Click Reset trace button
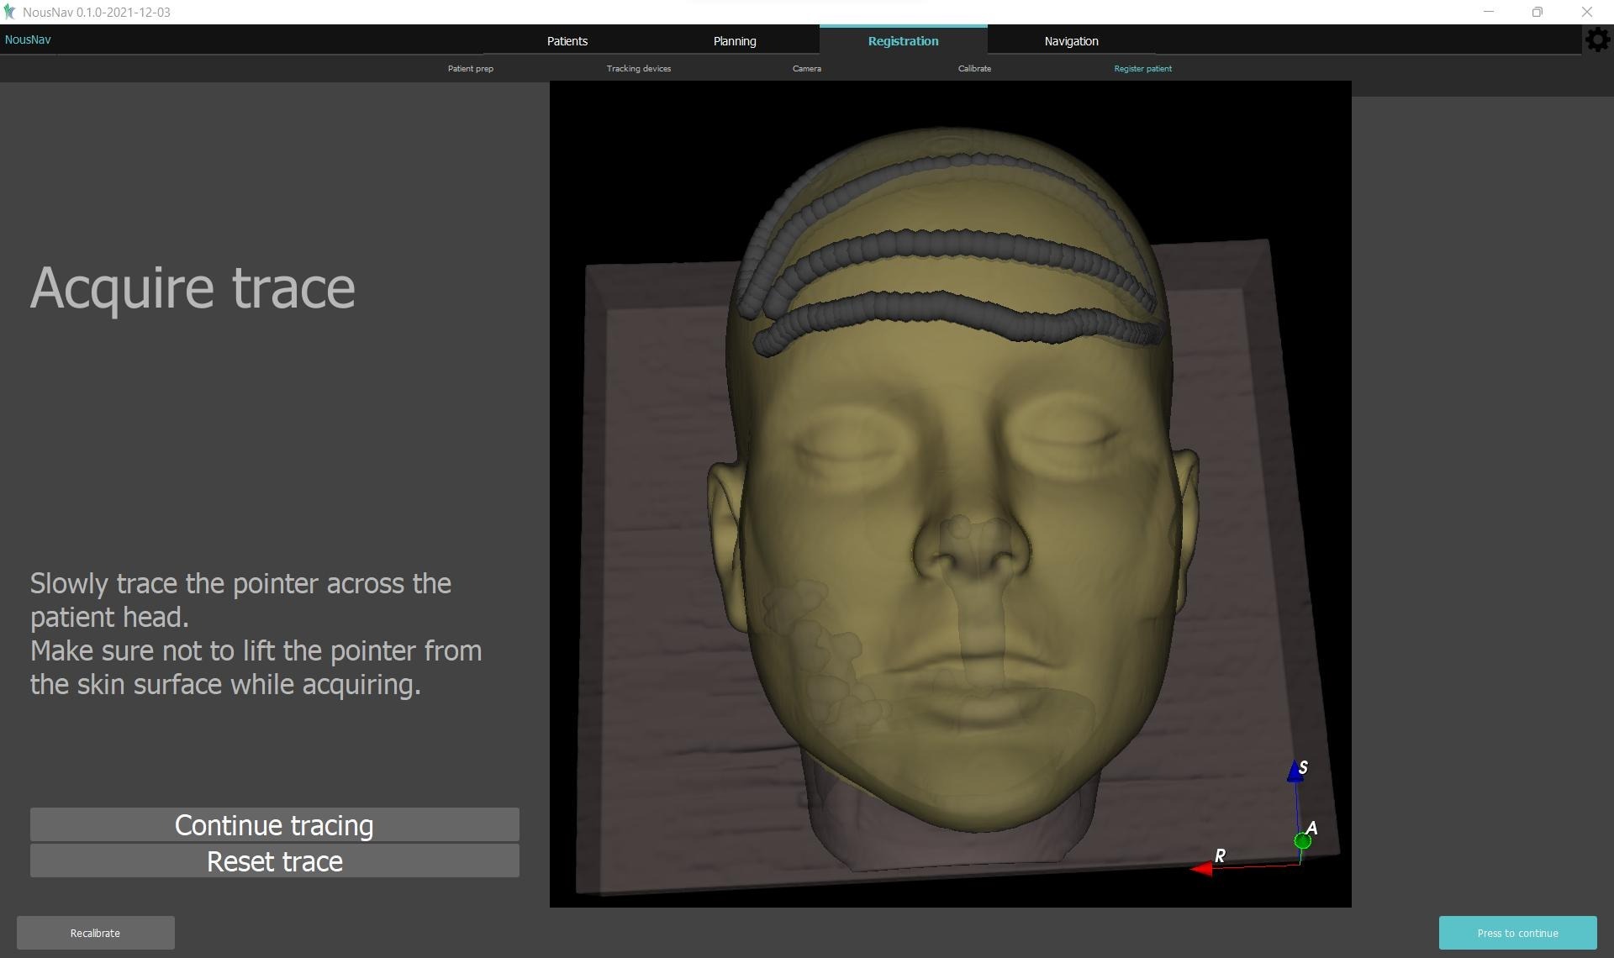The width and height of the screenshot is (1614, 958). tap(274, 861)
